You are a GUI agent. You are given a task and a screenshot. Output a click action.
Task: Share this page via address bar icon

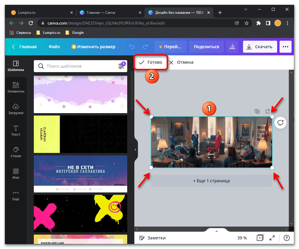pos(237,23)
